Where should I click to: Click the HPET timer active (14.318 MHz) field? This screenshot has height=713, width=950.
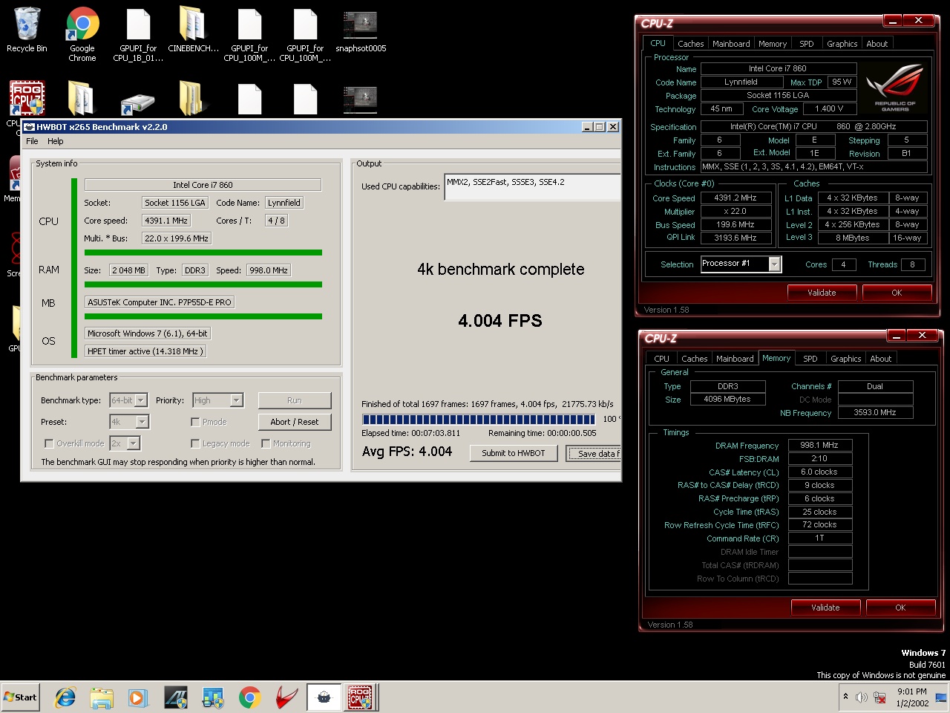coord(145,351)
